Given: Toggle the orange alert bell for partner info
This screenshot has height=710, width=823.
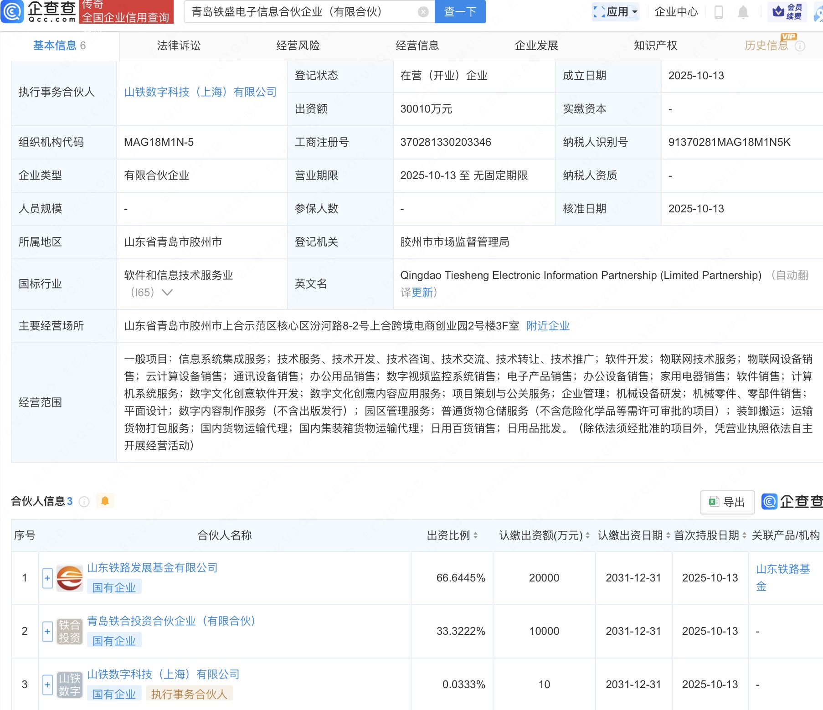Looking at the screenshot, I should [105, 501].
